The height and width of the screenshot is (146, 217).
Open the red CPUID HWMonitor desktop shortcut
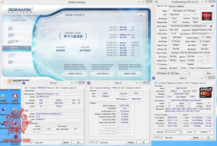click(x=15, y=98)
